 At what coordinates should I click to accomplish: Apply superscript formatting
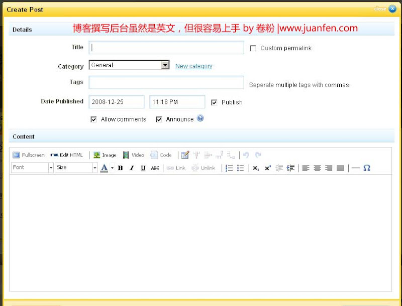click(268, 168)
